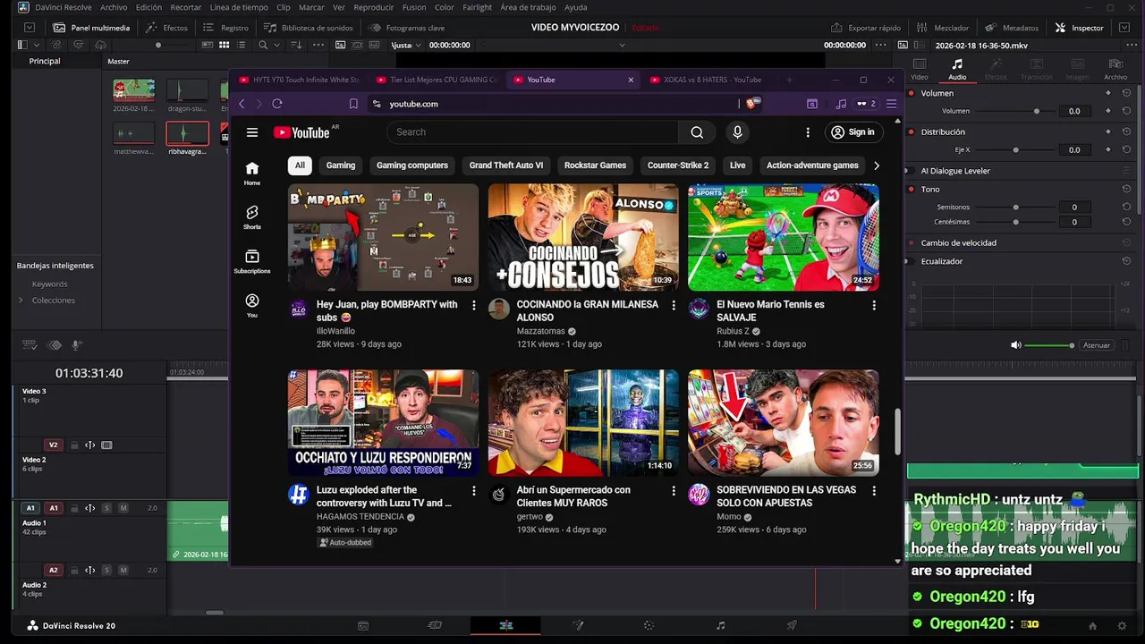Switch Inspector to the Video tab
Screen dimensions: 1145x644
click(920, 70)
